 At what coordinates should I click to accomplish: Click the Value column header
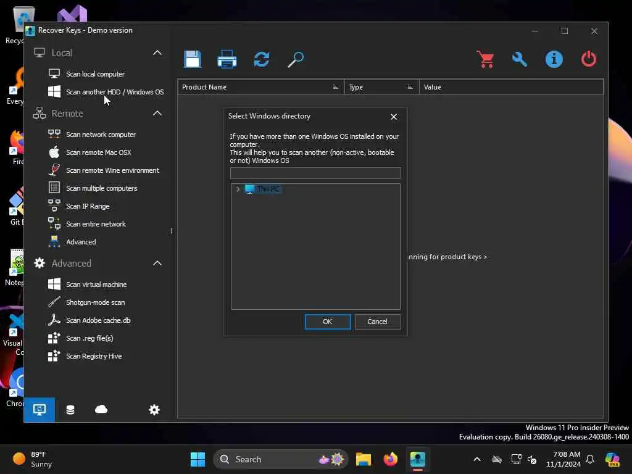[511, 87]
